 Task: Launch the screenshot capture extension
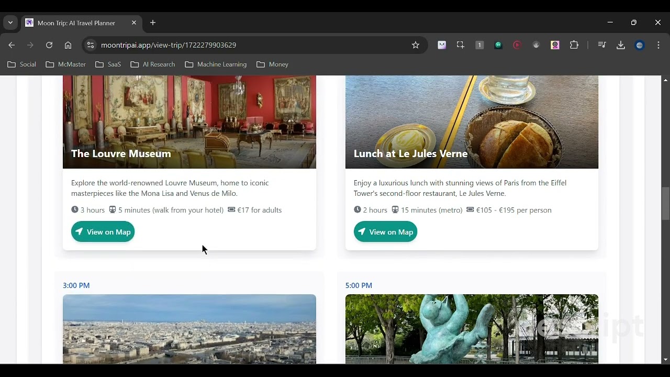point(461,45)
